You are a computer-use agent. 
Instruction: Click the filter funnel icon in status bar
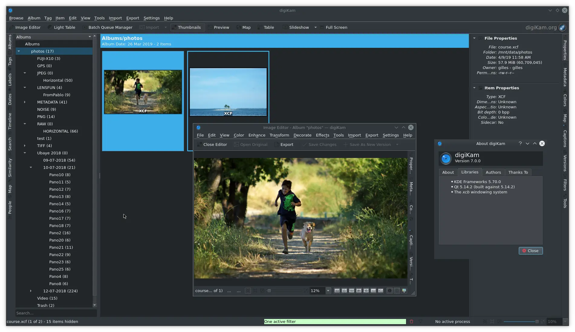(x=420, y=322)
